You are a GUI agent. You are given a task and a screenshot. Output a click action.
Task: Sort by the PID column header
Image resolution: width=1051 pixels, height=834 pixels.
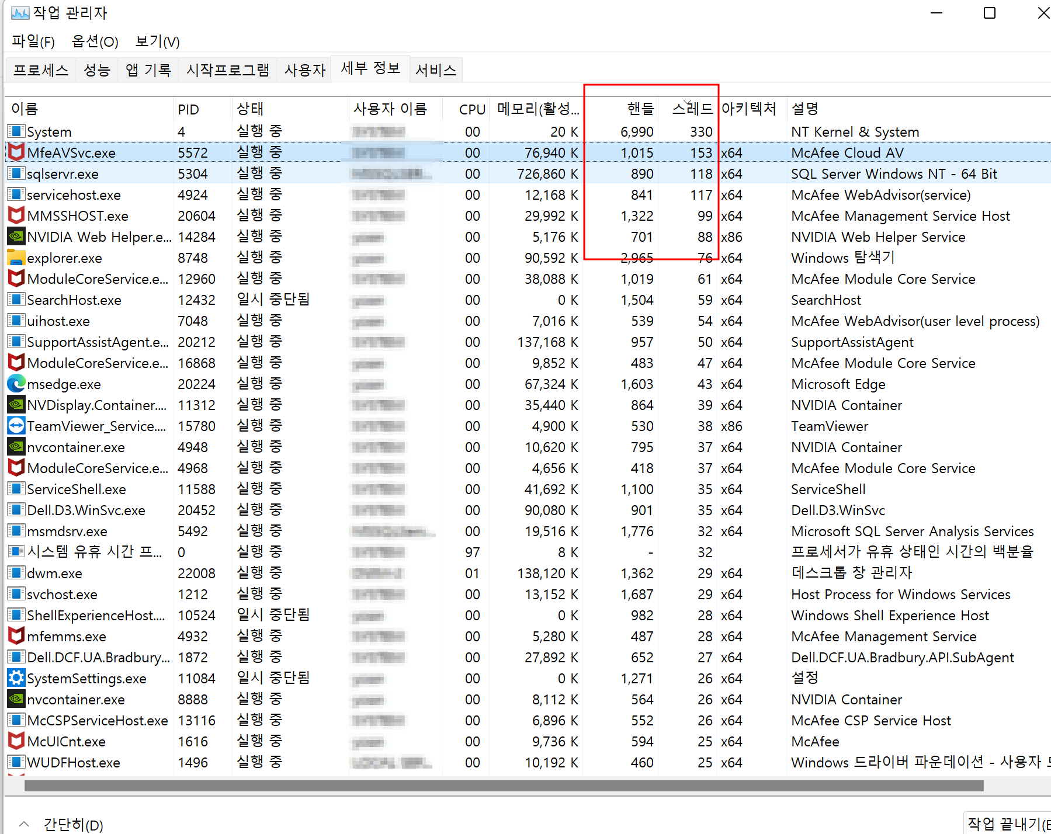pyautogui.click(x=203, y=109)
